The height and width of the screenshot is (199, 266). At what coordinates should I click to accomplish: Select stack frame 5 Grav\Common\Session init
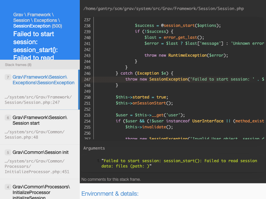(x=40, y=162)
